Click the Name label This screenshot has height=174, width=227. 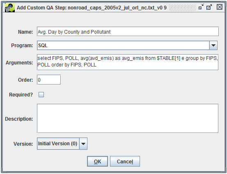click(25, 32)
